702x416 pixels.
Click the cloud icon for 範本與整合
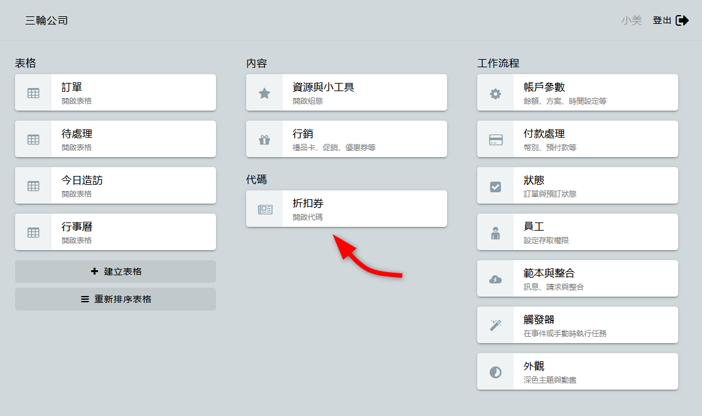click(x=495, y=279)
